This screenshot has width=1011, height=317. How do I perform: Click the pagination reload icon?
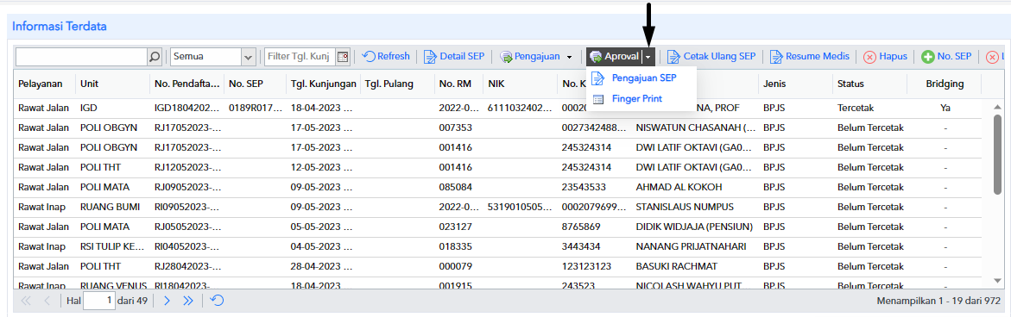pyautogui.click(x=218, y=301)
